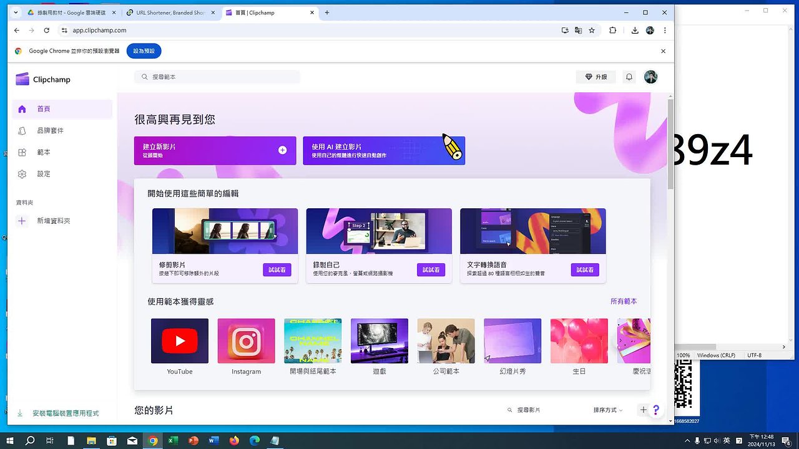This screenshot has width=799, height=449.
Task: Open Excel from the taskbar
Action: coord(173,440)
